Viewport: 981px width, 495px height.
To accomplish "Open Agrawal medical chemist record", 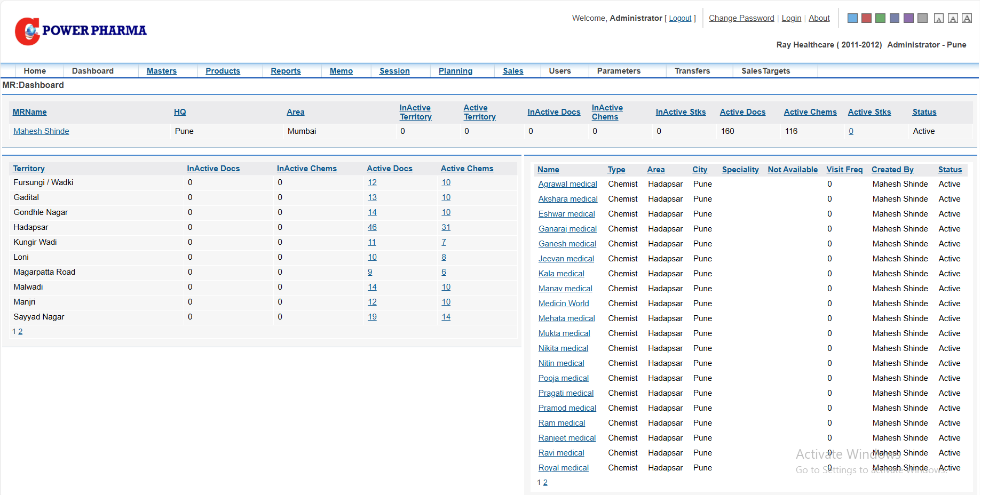I will pyautogui.click(x=567, y=184).
